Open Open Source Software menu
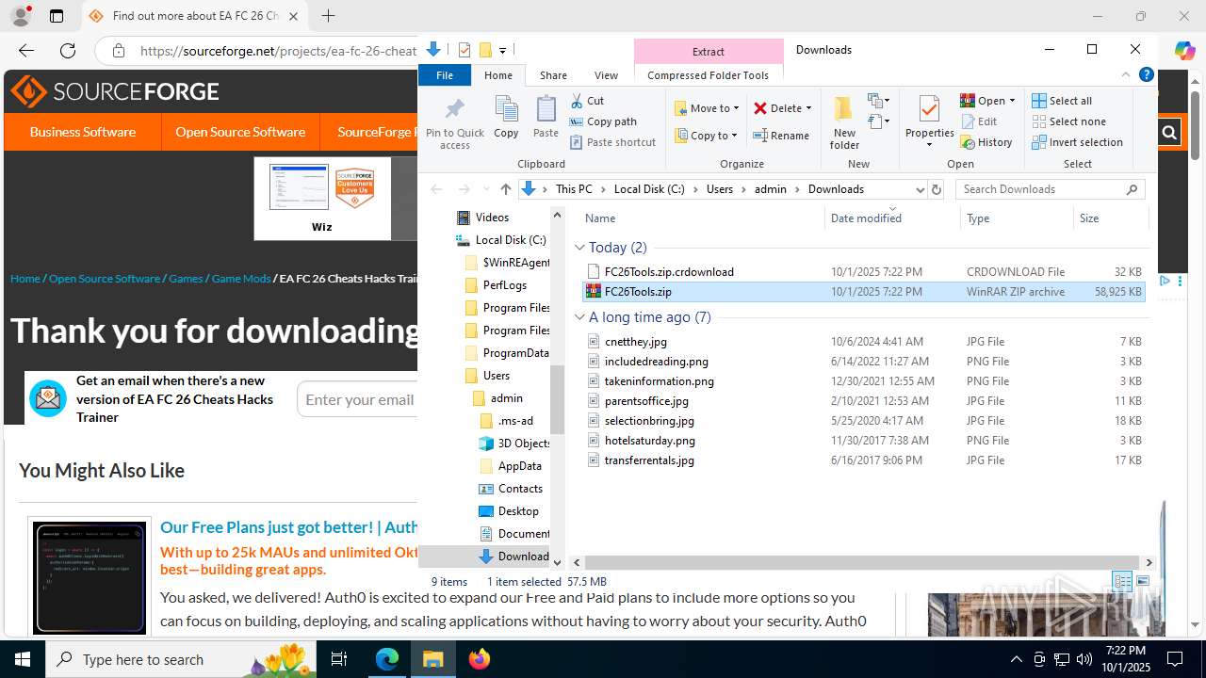This screenshot has width=1206, height=678. tap(240, 132)
